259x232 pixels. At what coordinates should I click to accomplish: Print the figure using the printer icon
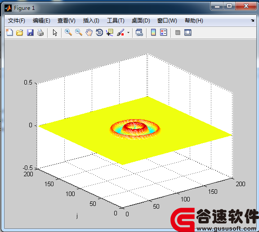[x=40, y=32]
